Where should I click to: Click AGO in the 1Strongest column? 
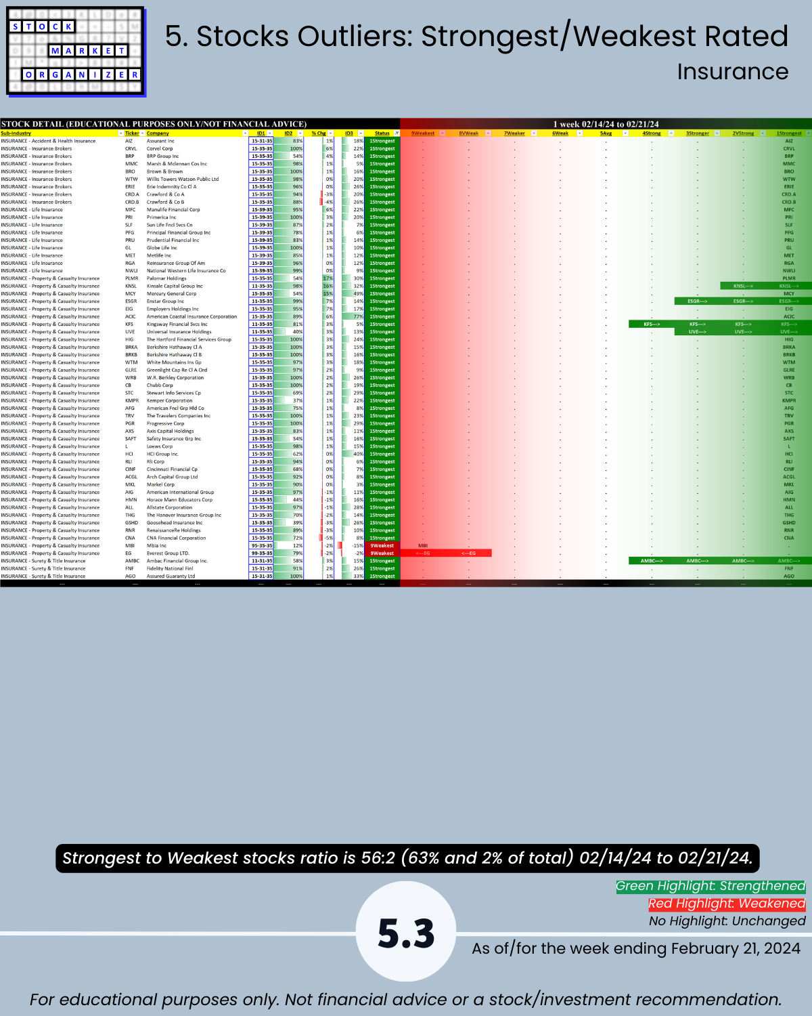click(789, 576)
